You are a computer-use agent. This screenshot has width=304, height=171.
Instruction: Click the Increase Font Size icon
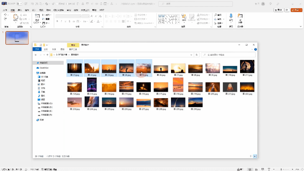coord(92,16)
